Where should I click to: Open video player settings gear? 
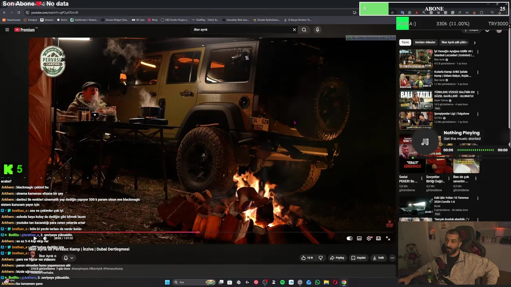[x=369, y=238]
